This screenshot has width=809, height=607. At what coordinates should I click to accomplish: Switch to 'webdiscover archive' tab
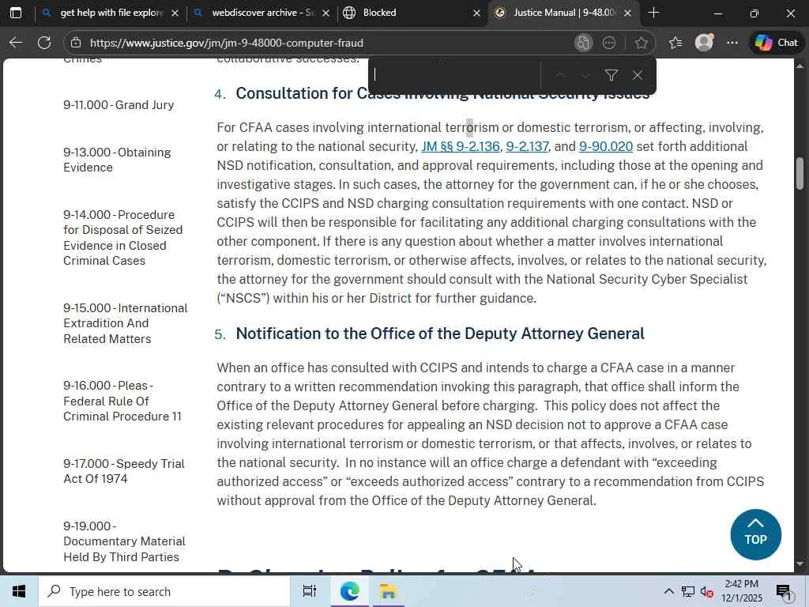coord(262,13)
